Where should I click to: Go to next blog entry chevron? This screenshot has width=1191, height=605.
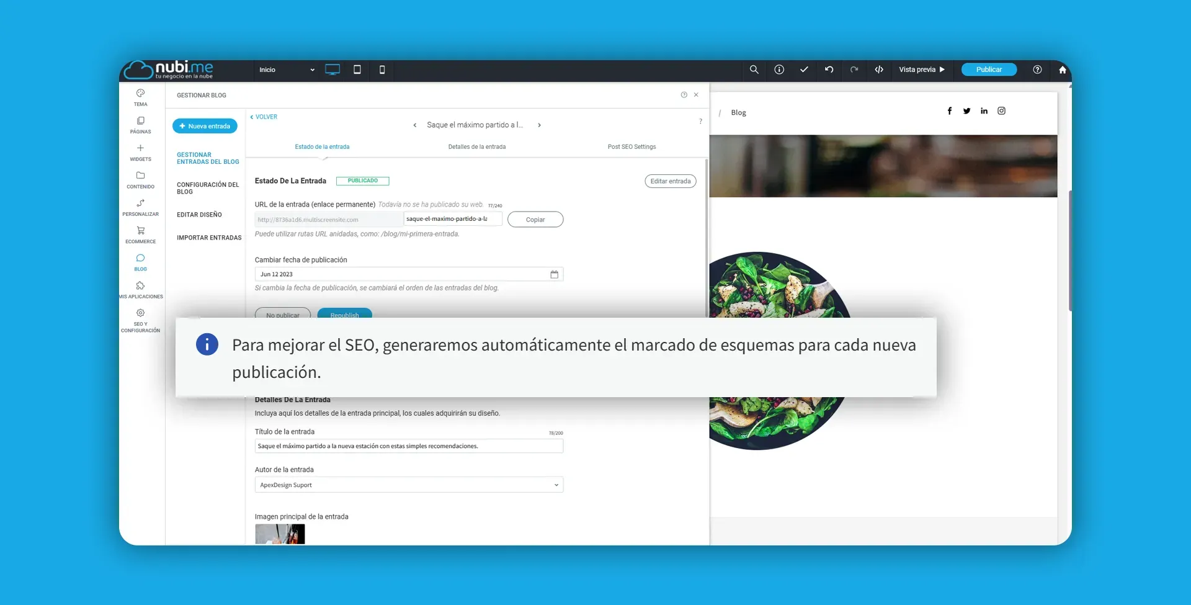pos(540,125)
